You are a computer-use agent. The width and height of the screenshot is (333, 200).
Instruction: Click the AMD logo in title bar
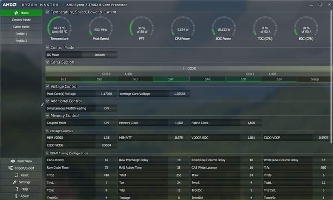9,5
